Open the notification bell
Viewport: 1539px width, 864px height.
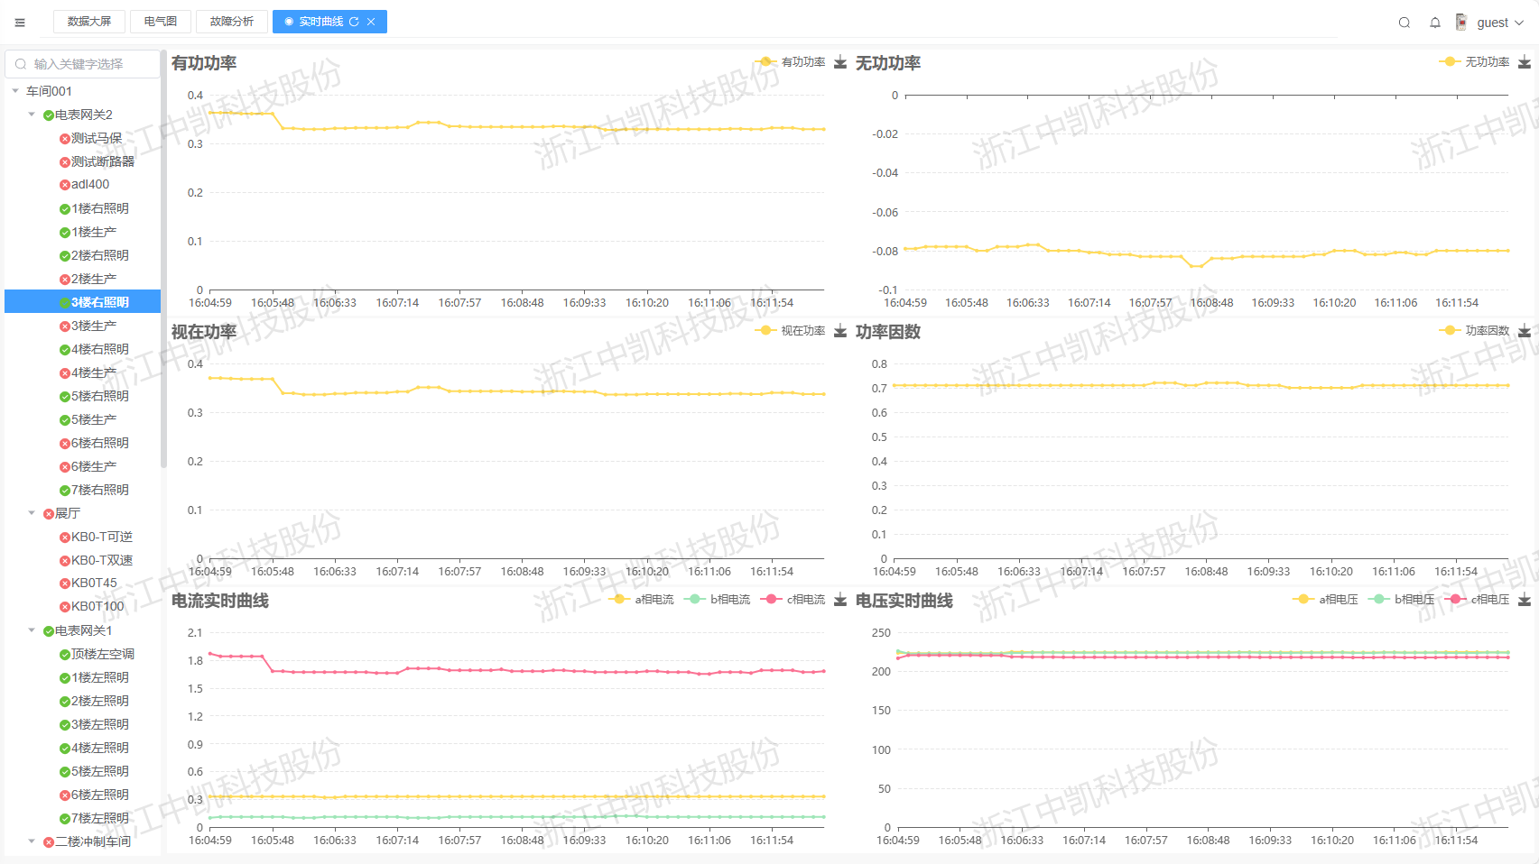point(1435,23)
